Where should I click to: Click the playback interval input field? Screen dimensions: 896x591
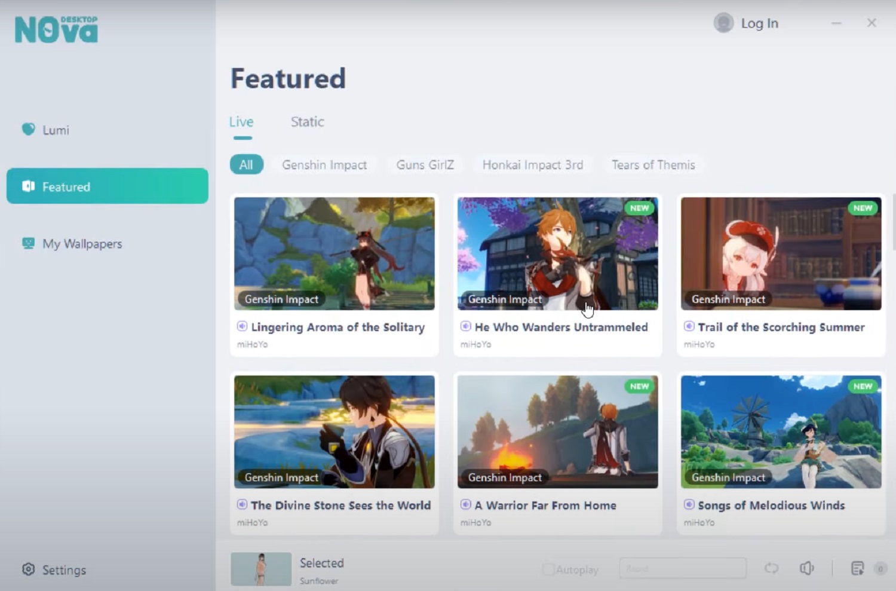(683, 568)
